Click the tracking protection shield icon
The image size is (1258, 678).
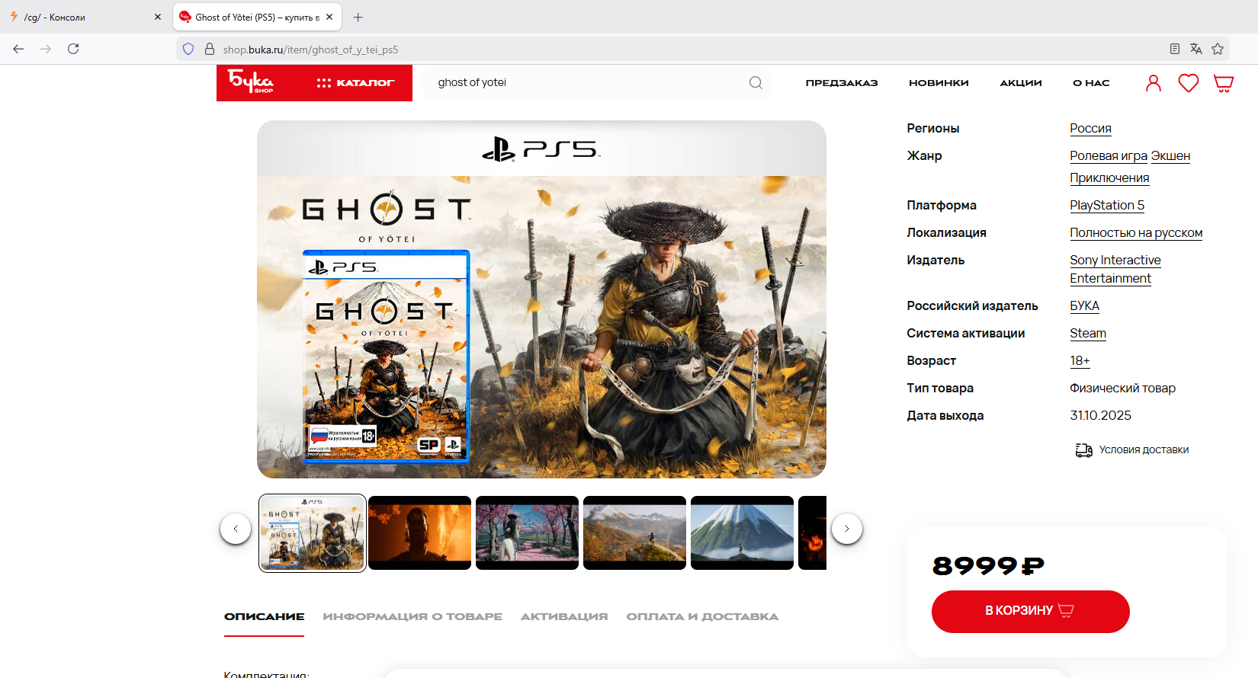click(x=188, y=49)
